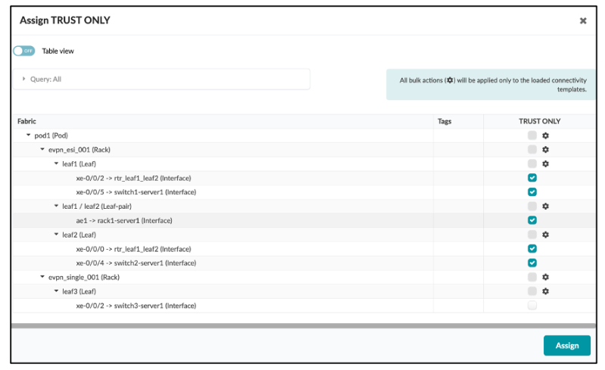Click the Fabric column header
This screenshot has height=370, width=605.
pos(27,121)
